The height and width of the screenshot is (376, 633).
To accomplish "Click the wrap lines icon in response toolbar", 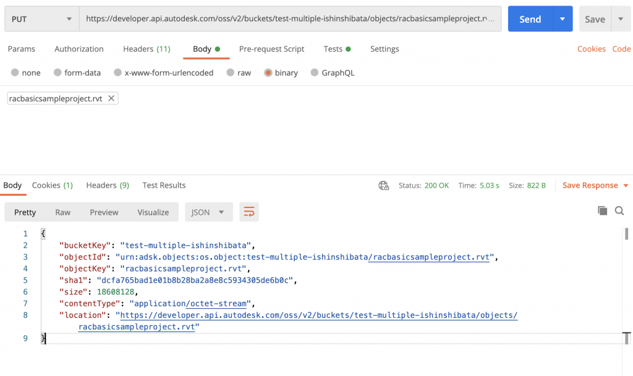I will tap(249, 212).
